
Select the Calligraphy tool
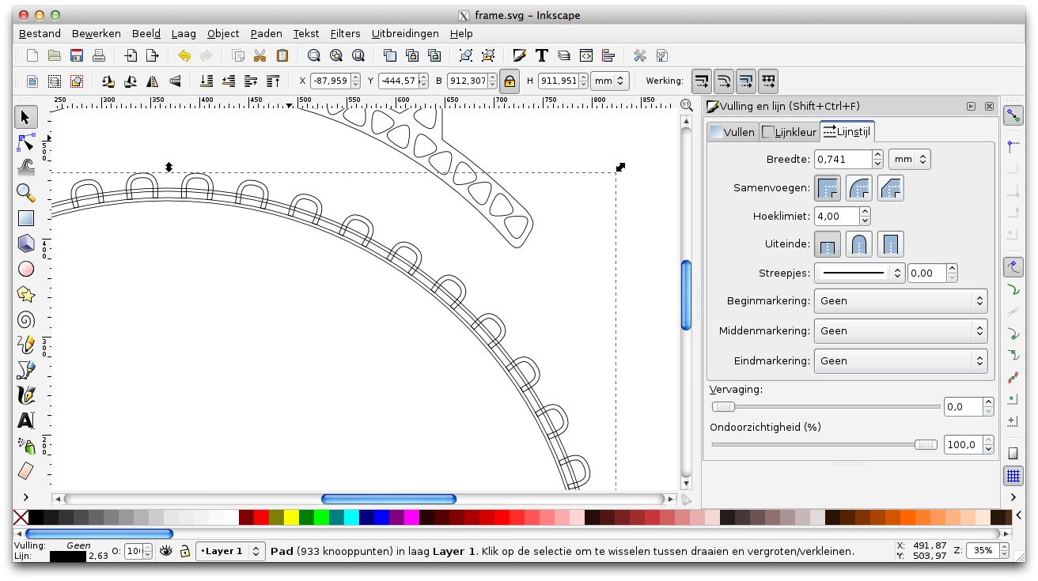click(25, 395)
